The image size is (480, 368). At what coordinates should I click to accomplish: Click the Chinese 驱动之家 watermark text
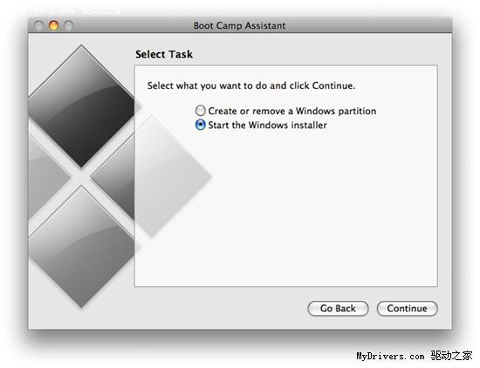coord(451,356)
